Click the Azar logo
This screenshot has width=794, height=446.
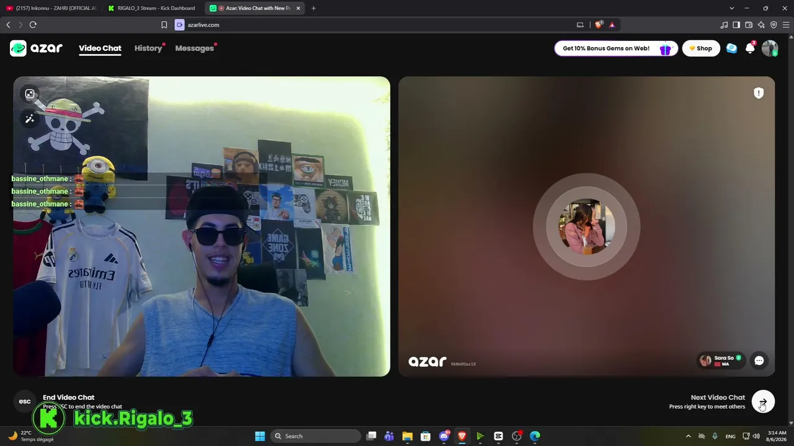click(36, 48)
